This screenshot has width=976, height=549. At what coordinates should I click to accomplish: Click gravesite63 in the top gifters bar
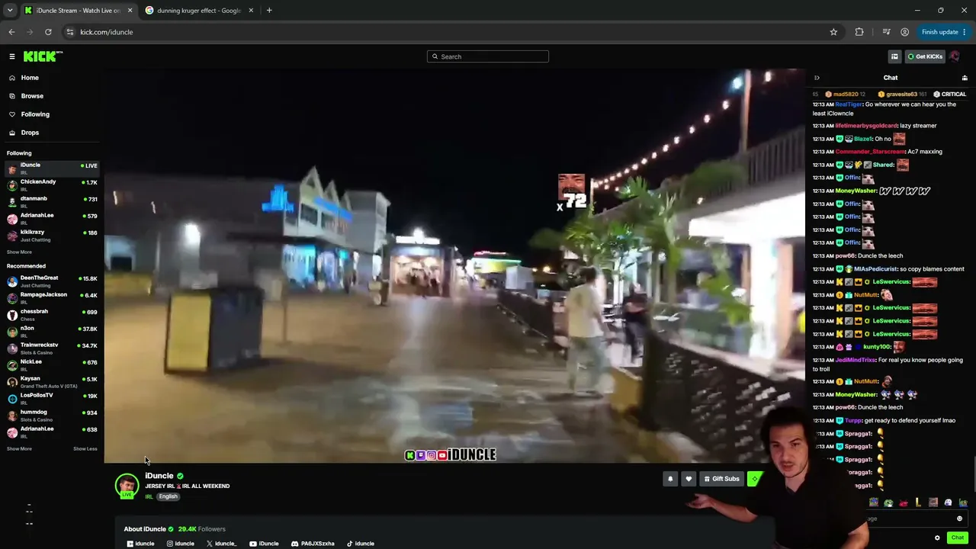(901, 95)
